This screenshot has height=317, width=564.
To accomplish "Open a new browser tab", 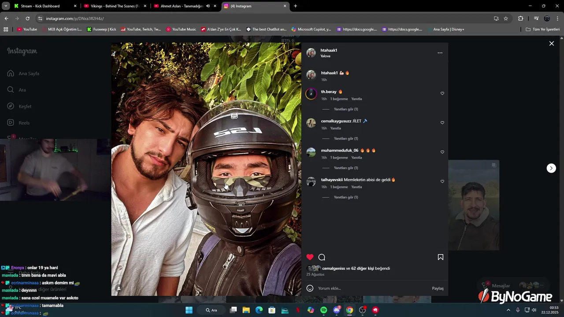I will pyautogui.click(x=295, y=6).
